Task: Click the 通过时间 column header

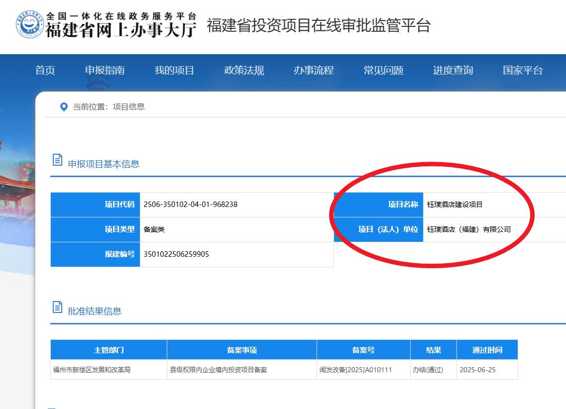Action: tap(487, 350)
